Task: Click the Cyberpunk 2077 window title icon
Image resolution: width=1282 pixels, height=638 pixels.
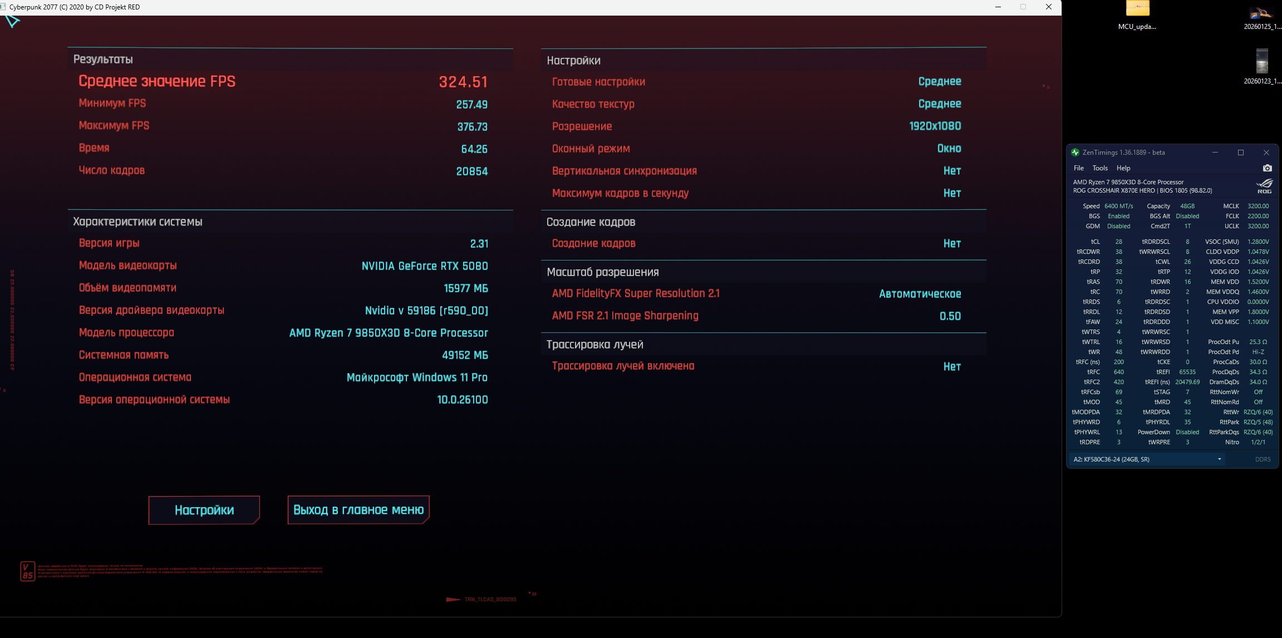Action: coord(3,7)
